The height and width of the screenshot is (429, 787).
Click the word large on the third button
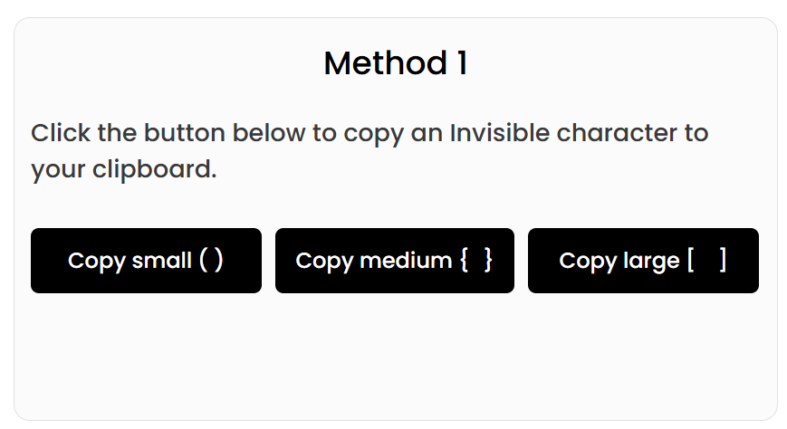[650, 261]
